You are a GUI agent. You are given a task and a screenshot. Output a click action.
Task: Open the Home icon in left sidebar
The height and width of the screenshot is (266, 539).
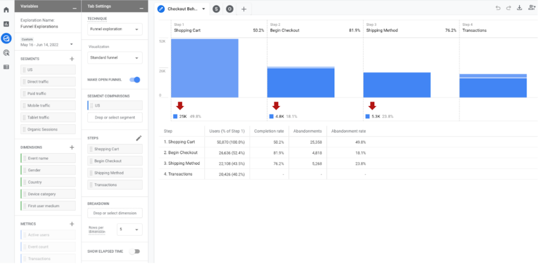pyautogui.click(x=6, y=9)
